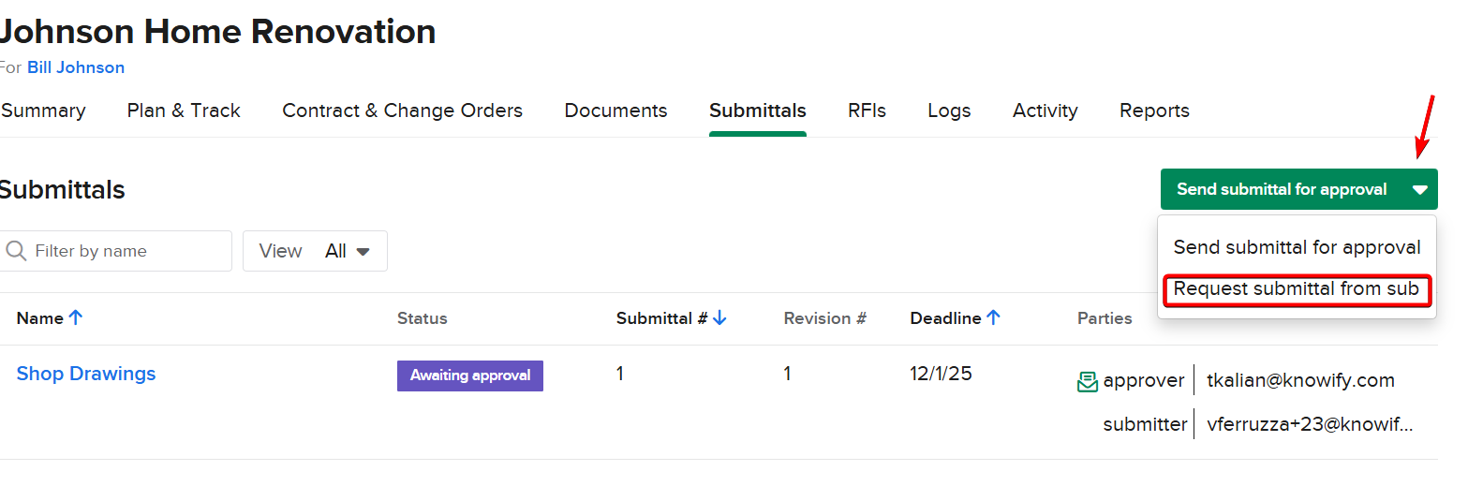The height and width of the screenshot is (486, 1468).
Task: Choose Send submittal for approval menu entry
Action: coord(1296,247)
